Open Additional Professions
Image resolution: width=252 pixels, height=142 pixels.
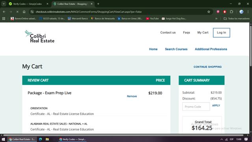pos(211,49)
